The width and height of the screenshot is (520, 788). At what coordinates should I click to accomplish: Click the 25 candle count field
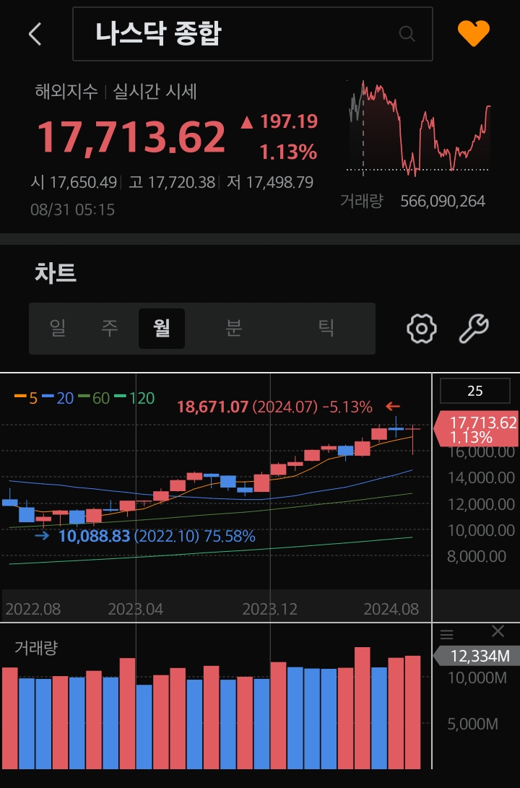(474, 391)
